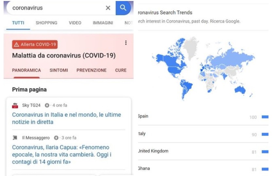Open the three-dot COVID-19 alert menu

(126, 43)
